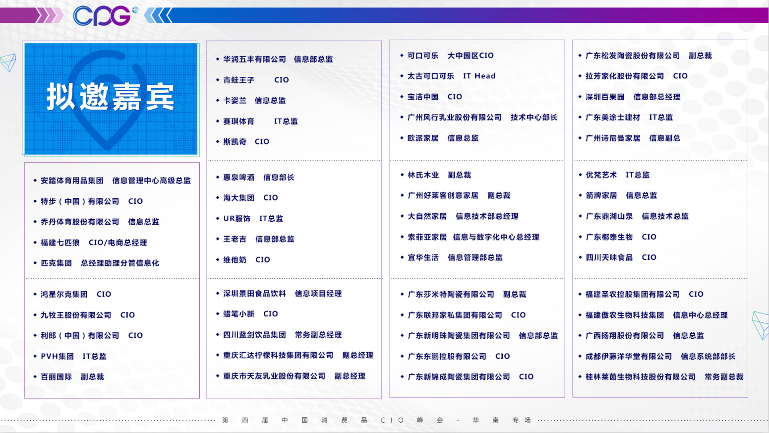Select 乔丹体育股份有限公司 信息总监 entry
This screenshot has width=769, height=433.
[x=100, y=222]
